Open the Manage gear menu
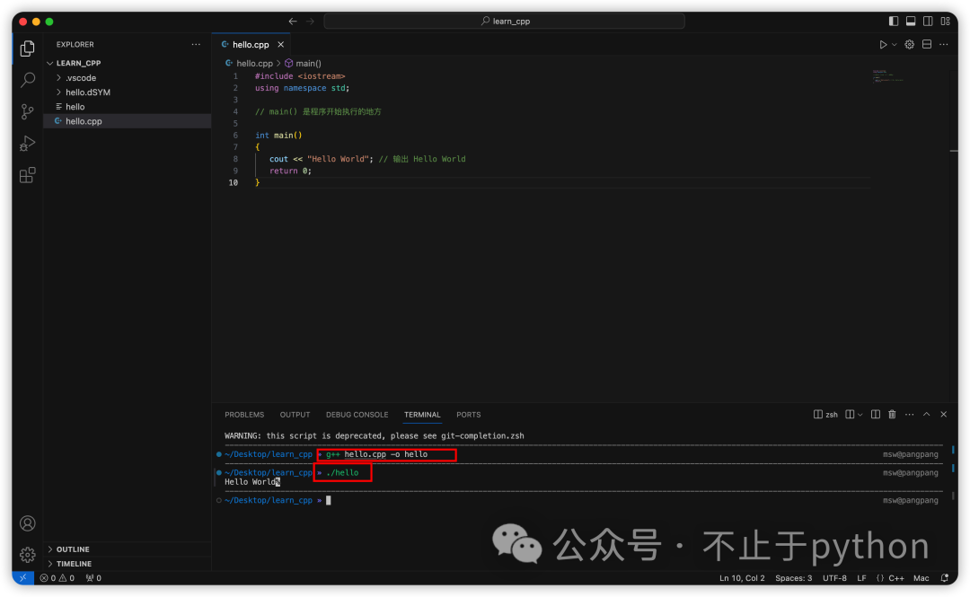Viewport: 970px width, 597px height. (27, 555)
